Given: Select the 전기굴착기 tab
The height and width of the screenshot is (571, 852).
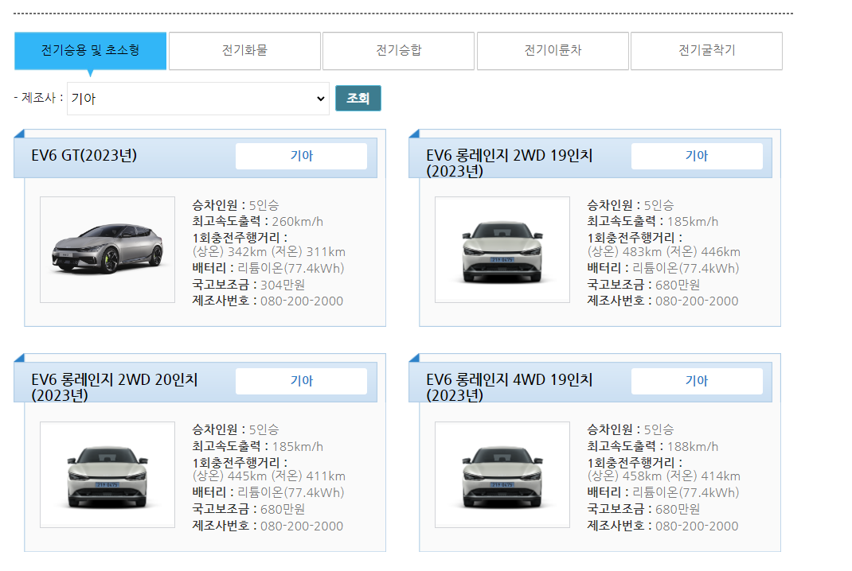Looking at the screenshot, I should [706, 50].
